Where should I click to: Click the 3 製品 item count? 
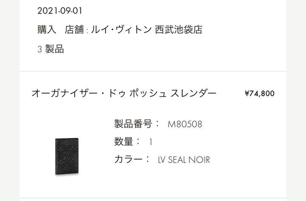click(x=51, y=49)
